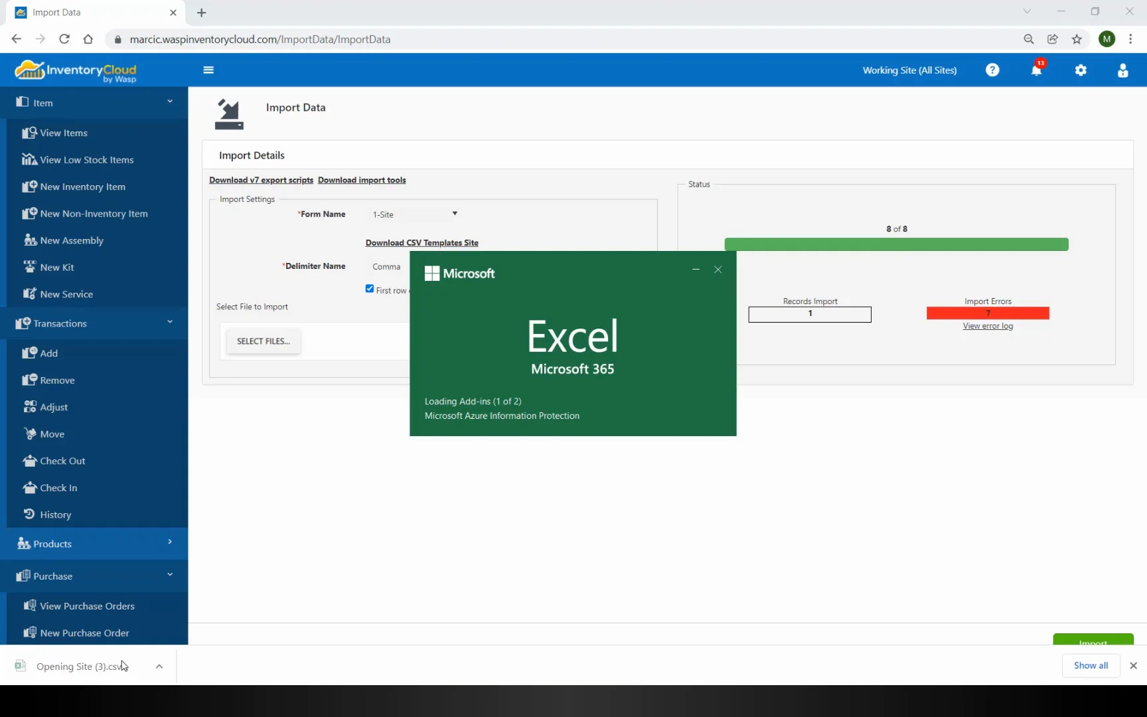Image resolution: width=1147 pixels, height=717 pixels.
Task: Open the Chrome three-dot menu
Action: click(1130, 39)
